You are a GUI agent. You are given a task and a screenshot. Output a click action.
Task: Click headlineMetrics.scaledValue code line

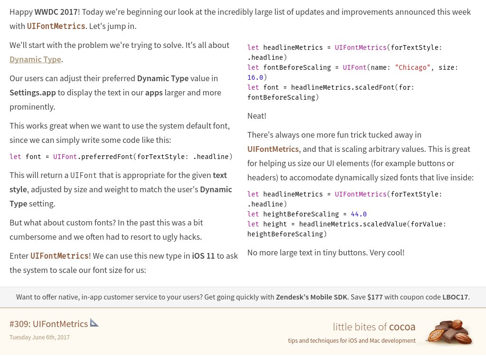coord(346,229)
